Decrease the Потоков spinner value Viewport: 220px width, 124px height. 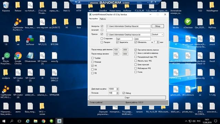tap(118, 94)
